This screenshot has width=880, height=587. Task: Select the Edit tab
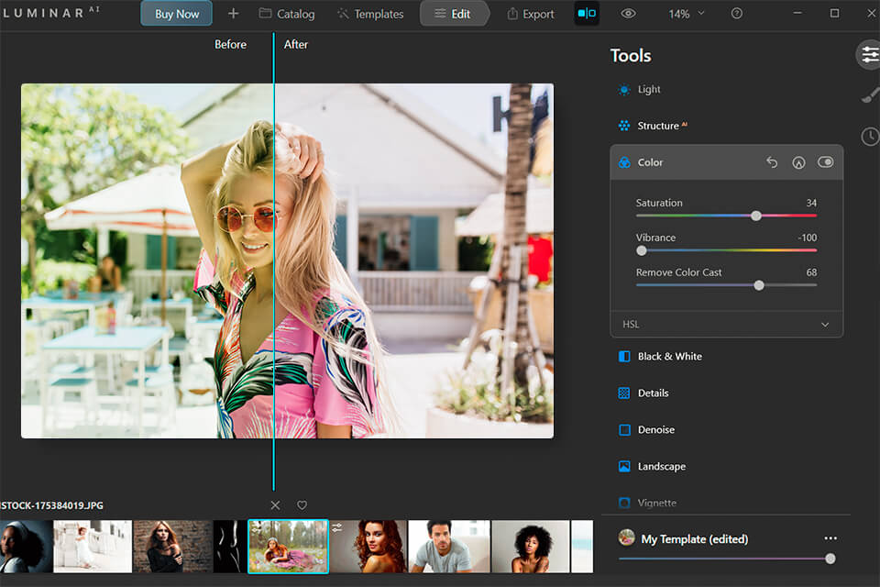click(453, 14)
